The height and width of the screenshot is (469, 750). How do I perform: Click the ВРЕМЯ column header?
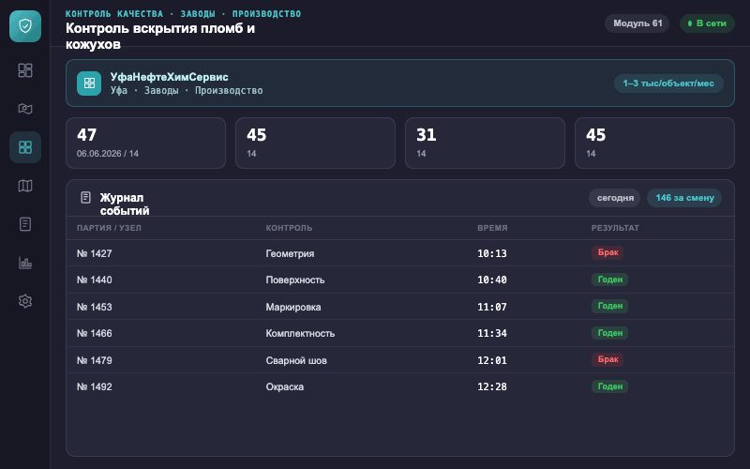[492, 228]
